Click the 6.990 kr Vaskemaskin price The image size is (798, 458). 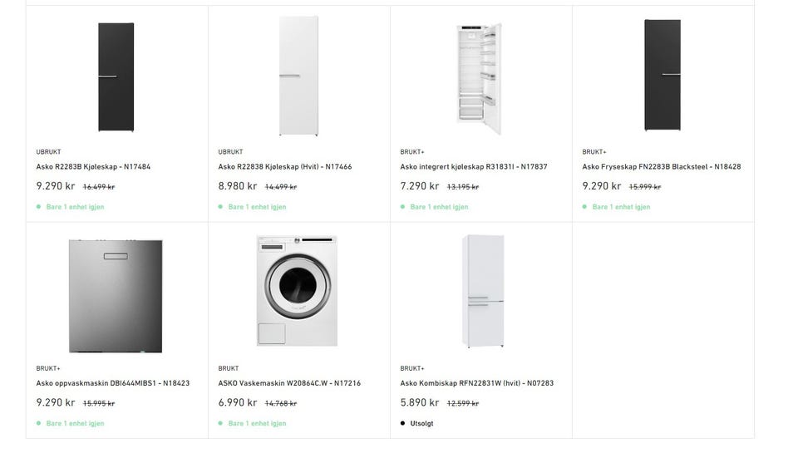coord(237,403)
